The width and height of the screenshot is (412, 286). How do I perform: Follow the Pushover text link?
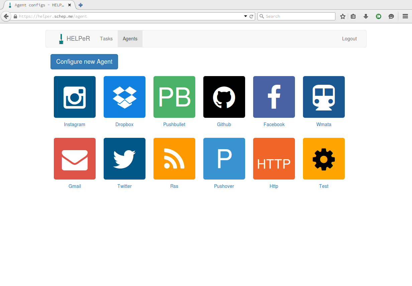coord(224,186)
